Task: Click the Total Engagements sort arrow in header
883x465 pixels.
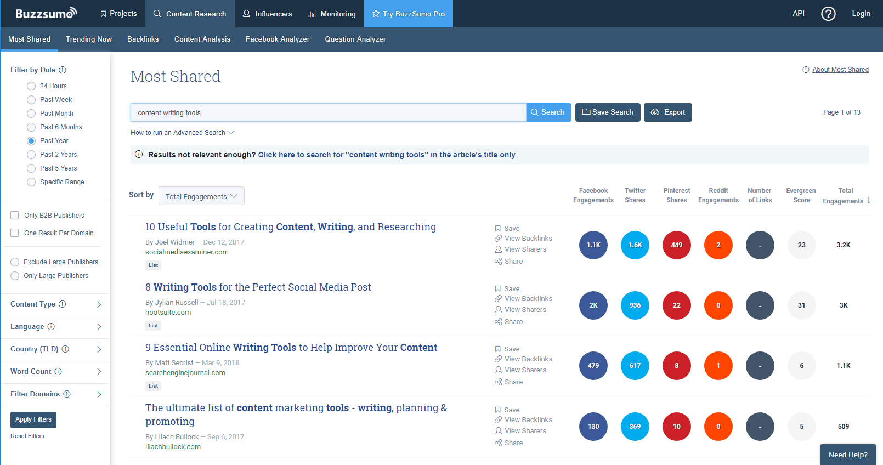Action: pyautogui.click(x=869, y=200)
